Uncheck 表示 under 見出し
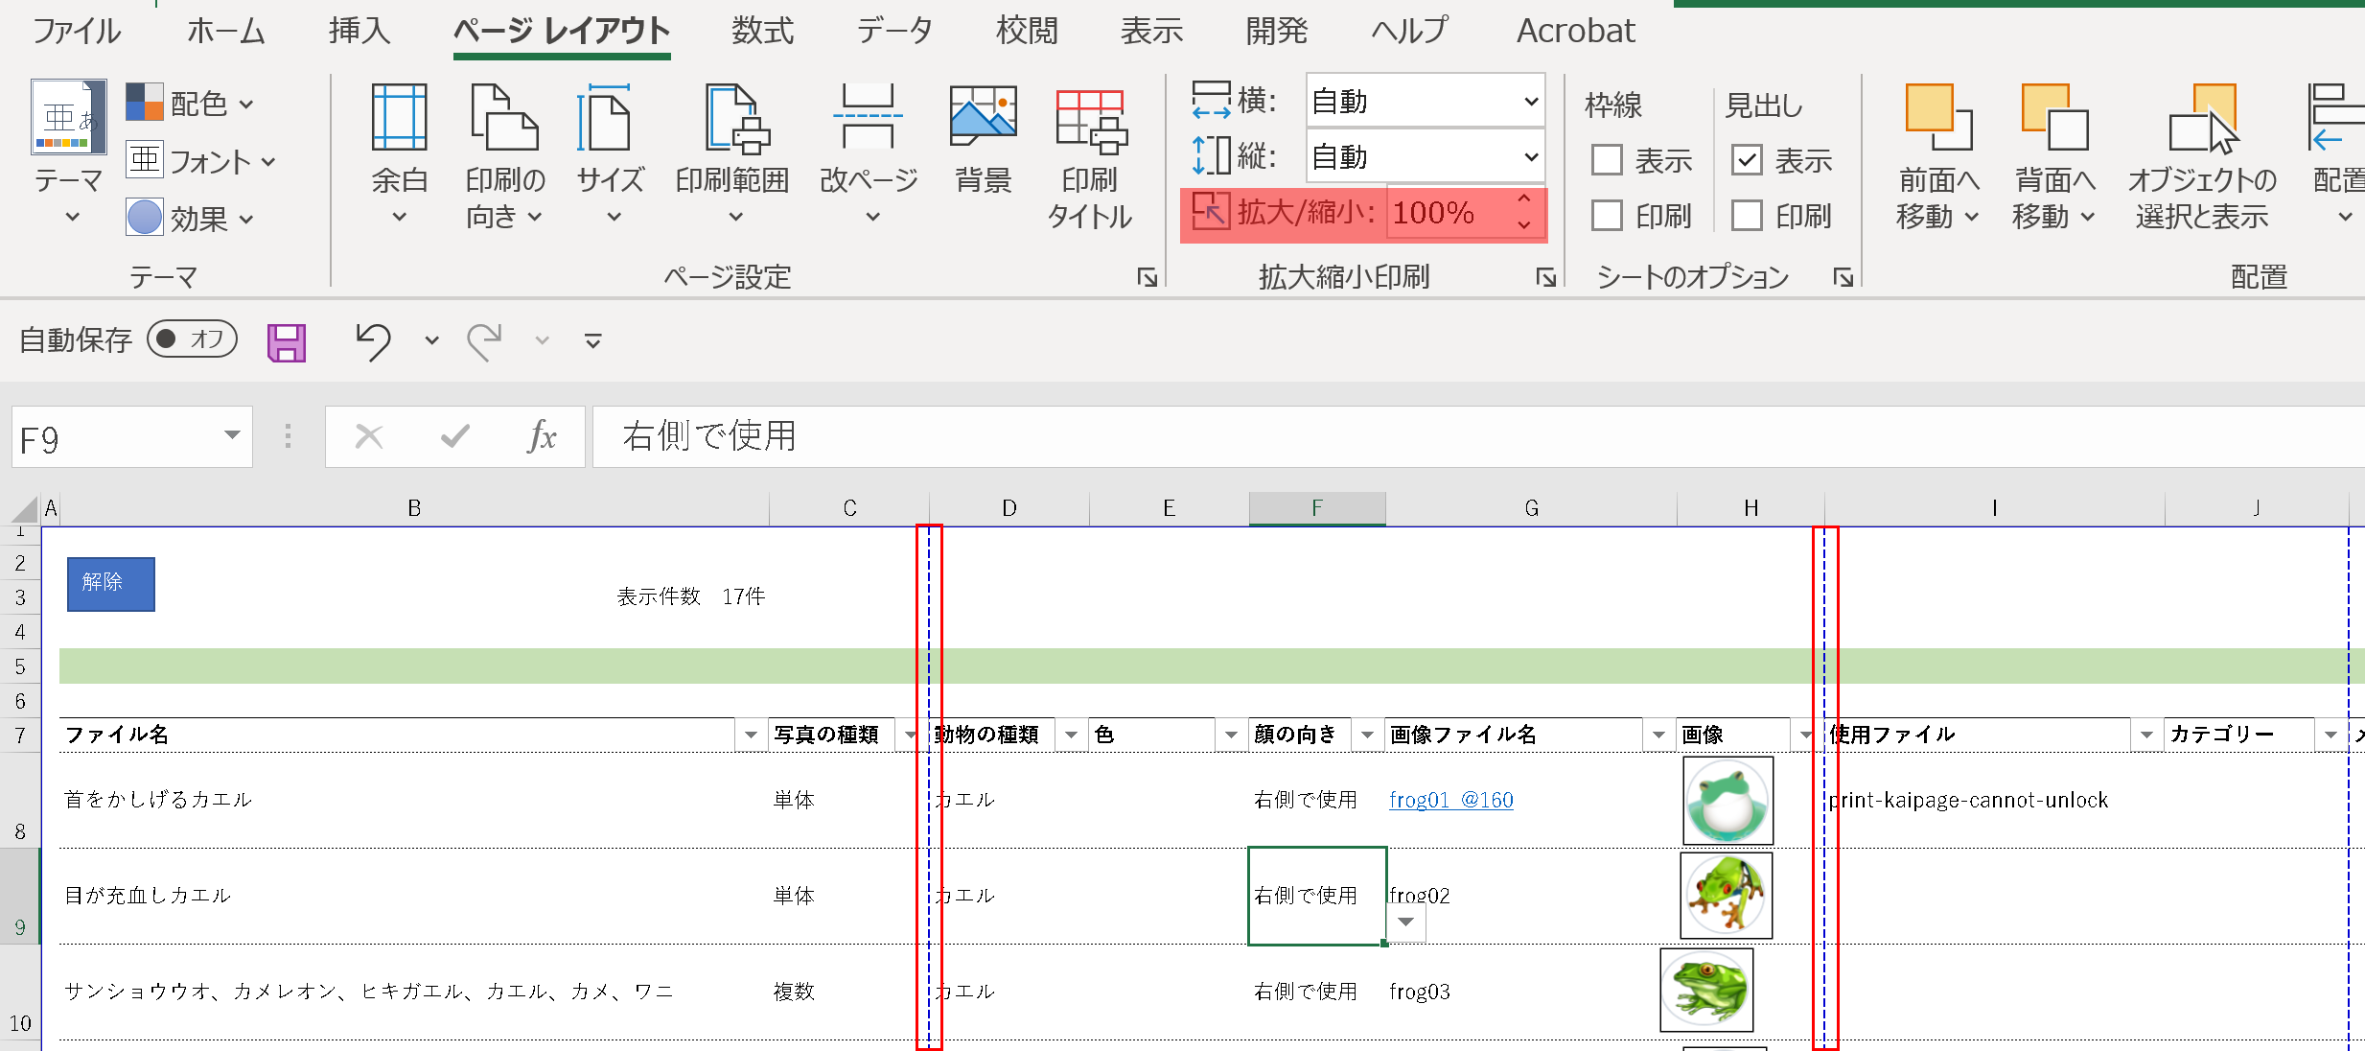 point(1747,159)
